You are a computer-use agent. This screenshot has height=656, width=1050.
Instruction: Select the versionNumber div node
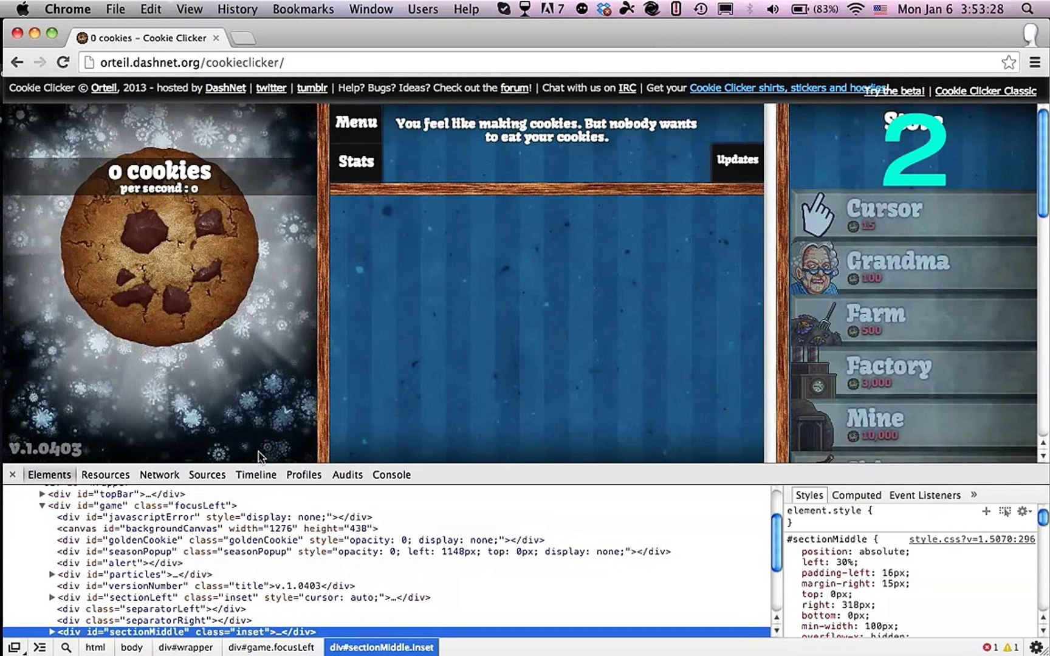[x=206, y=586]
